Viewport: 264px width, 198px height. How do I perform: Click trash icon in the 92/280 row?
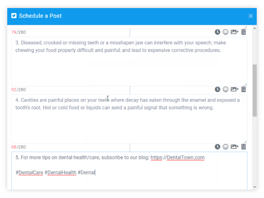[244, 89]
